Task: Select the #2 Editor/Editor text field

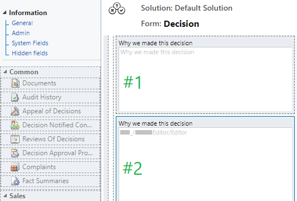Action: [x=205, y=164]
